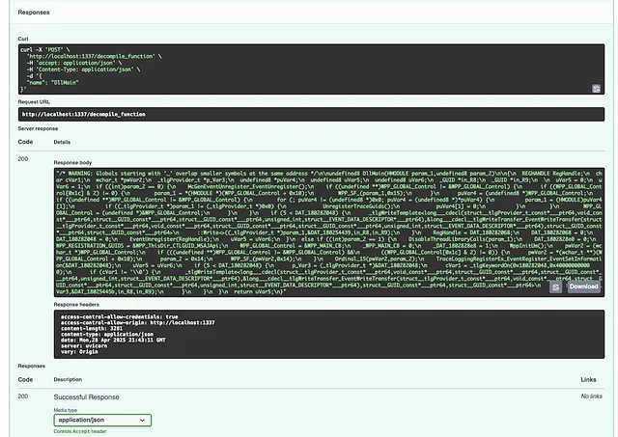Click the Request URL field

309,116
